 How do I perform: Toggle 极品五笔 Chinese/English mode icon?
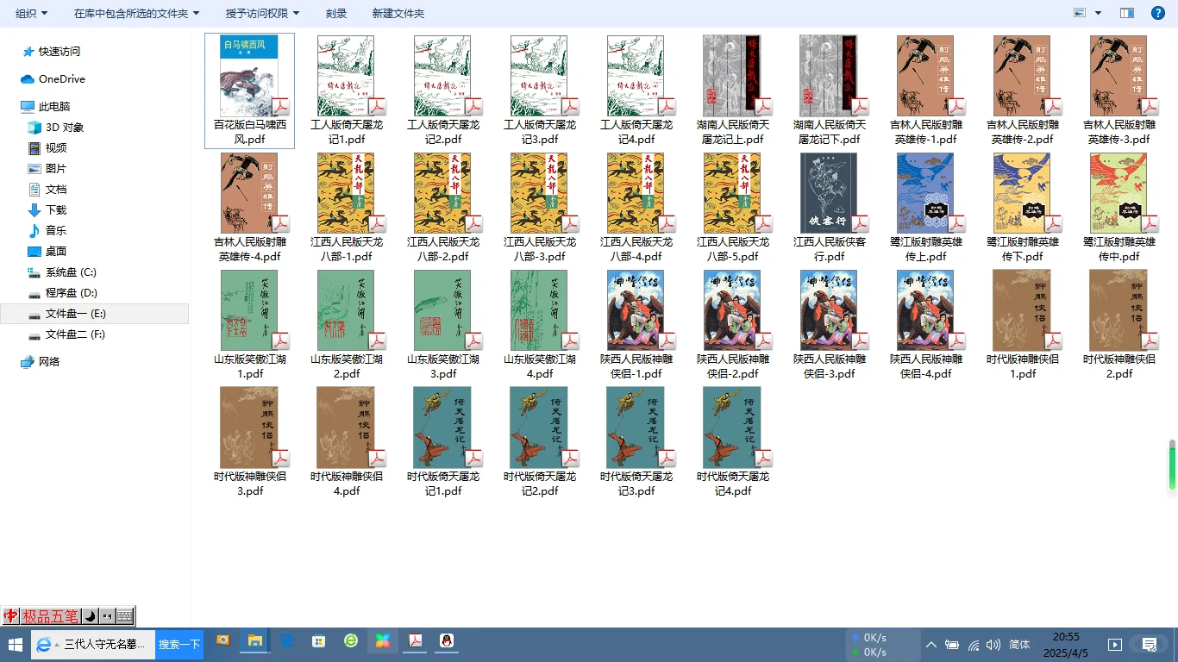point(10,616)
